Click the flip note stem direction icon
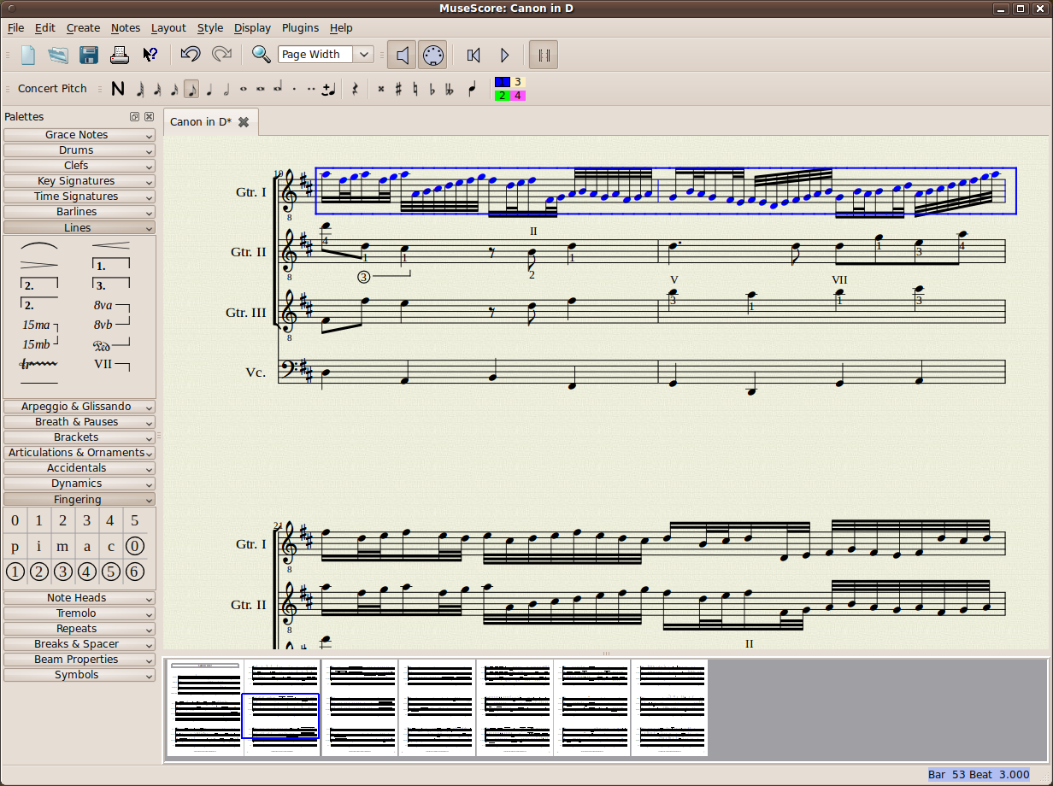The width and height of the screenshot is (1053, 786). point(473,88)
